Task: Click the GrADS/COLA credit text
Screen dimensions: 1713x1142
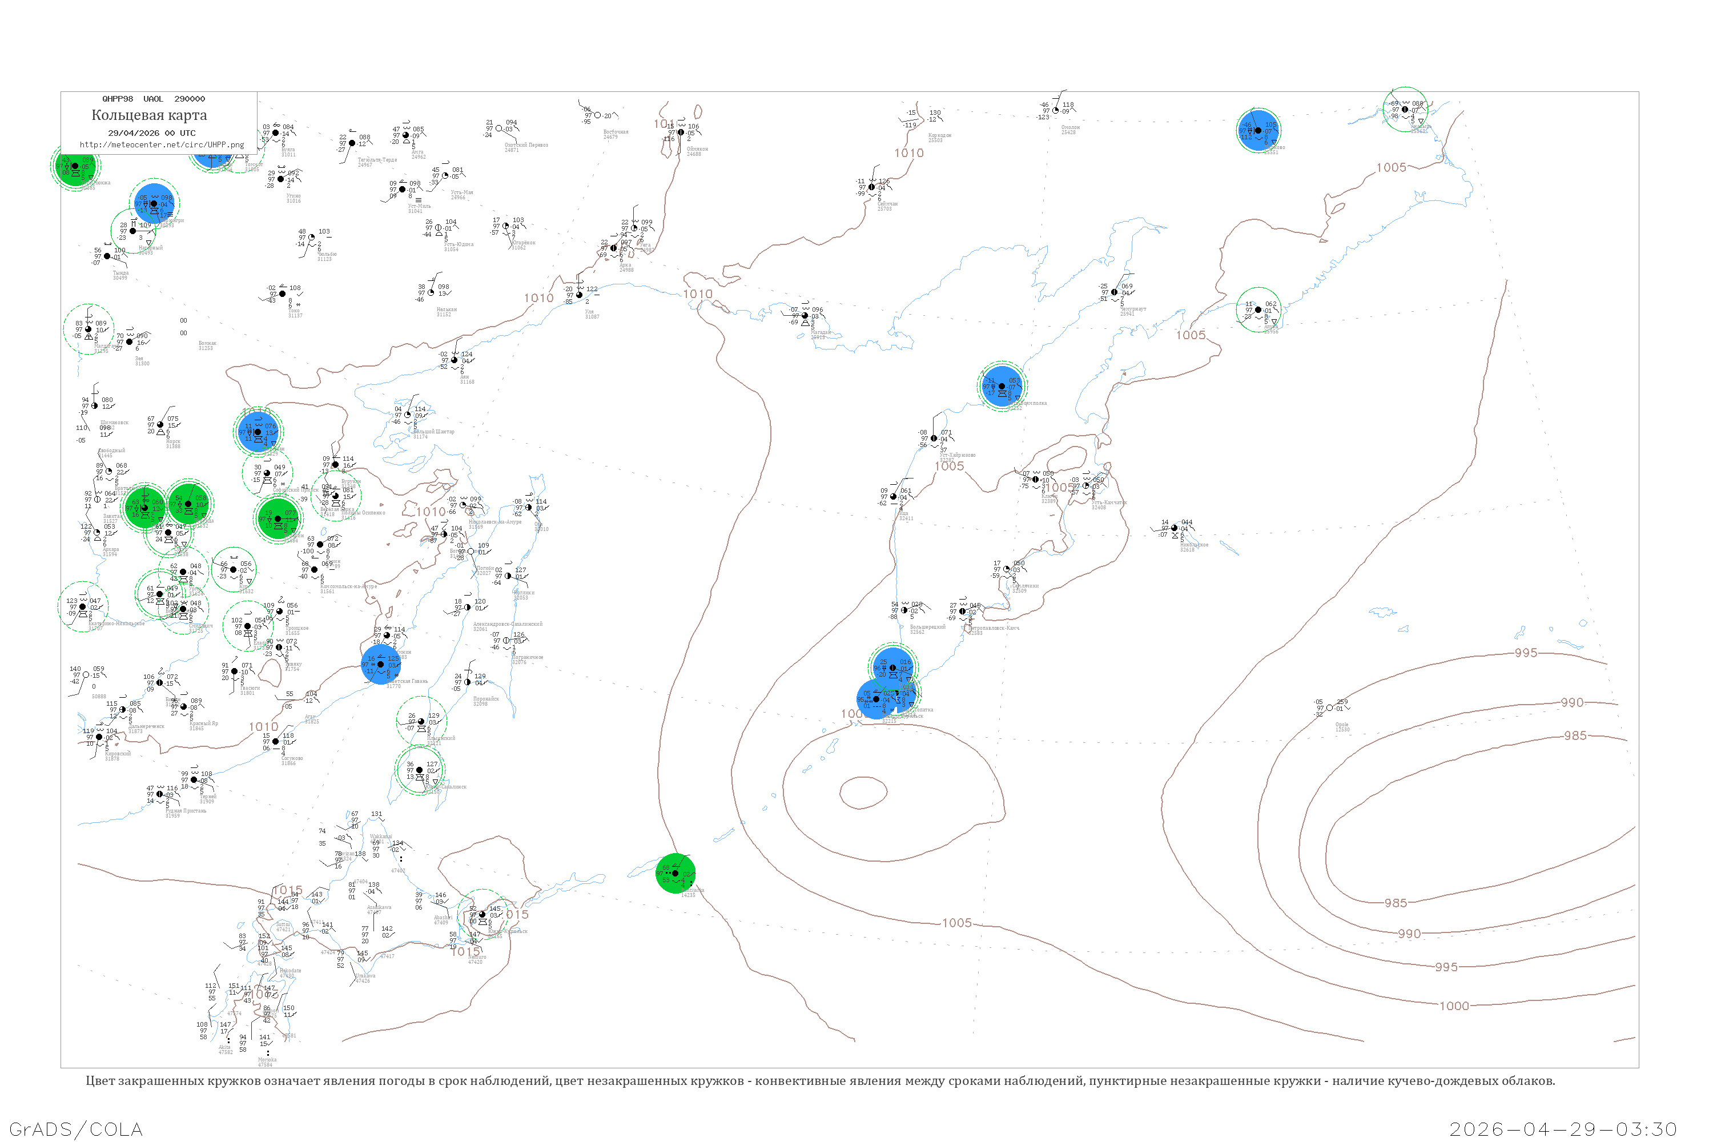Action: pos(76,1129)
